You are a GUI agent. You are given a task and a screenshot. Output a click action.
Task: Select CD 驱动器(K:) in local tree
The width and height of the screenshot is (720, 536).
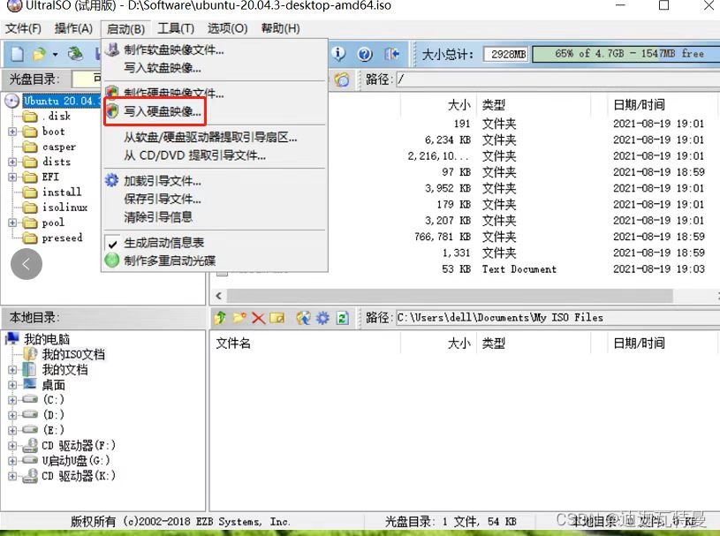pyautogui.click(x=79, y=476)
